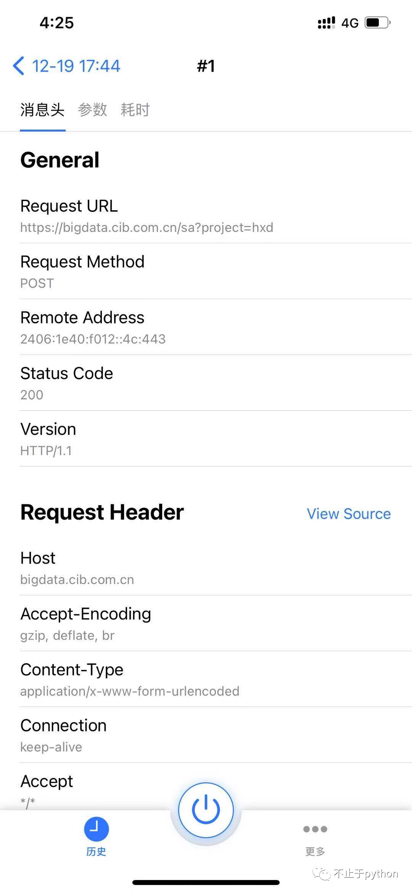This screenshot has width=412, height=893.
Task: Tap the Remote Address row
Action: (206, 327)
